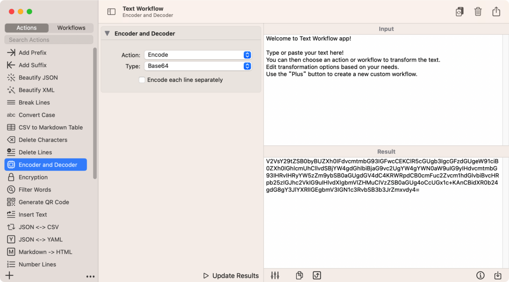Click the input line starting "You can then choose"
This screenshot has width=509, height=282.
tap(353, 60)
